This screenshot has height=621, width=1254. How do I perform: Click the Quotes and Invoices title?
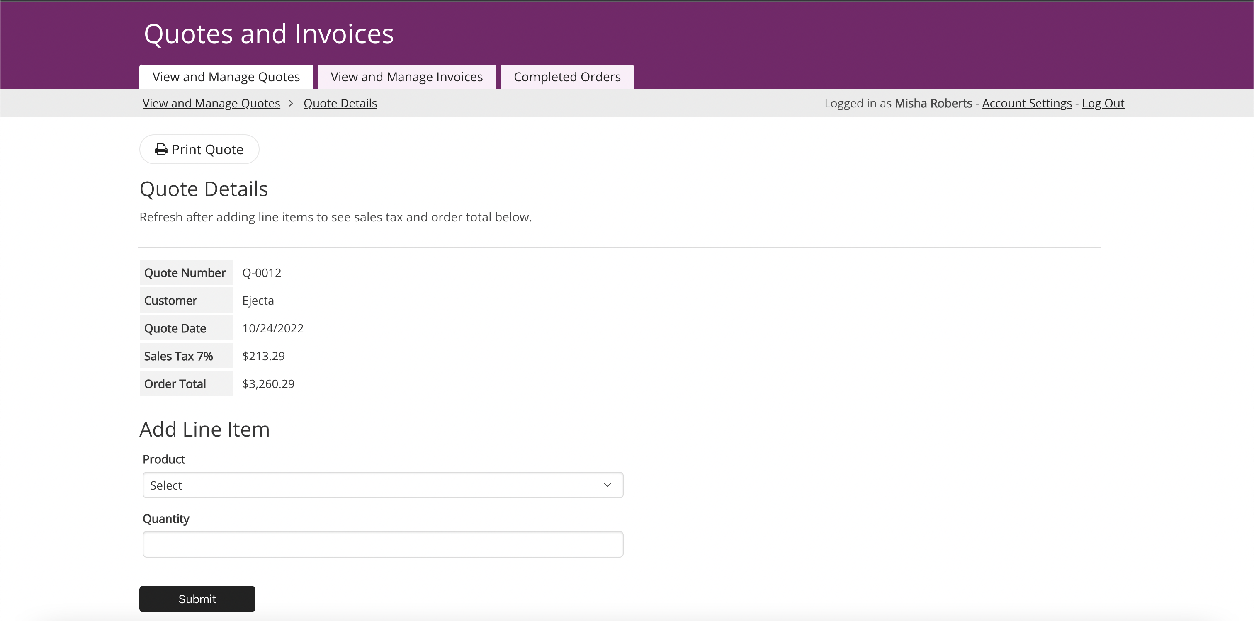pyautogui.click(x=269, y=34)
